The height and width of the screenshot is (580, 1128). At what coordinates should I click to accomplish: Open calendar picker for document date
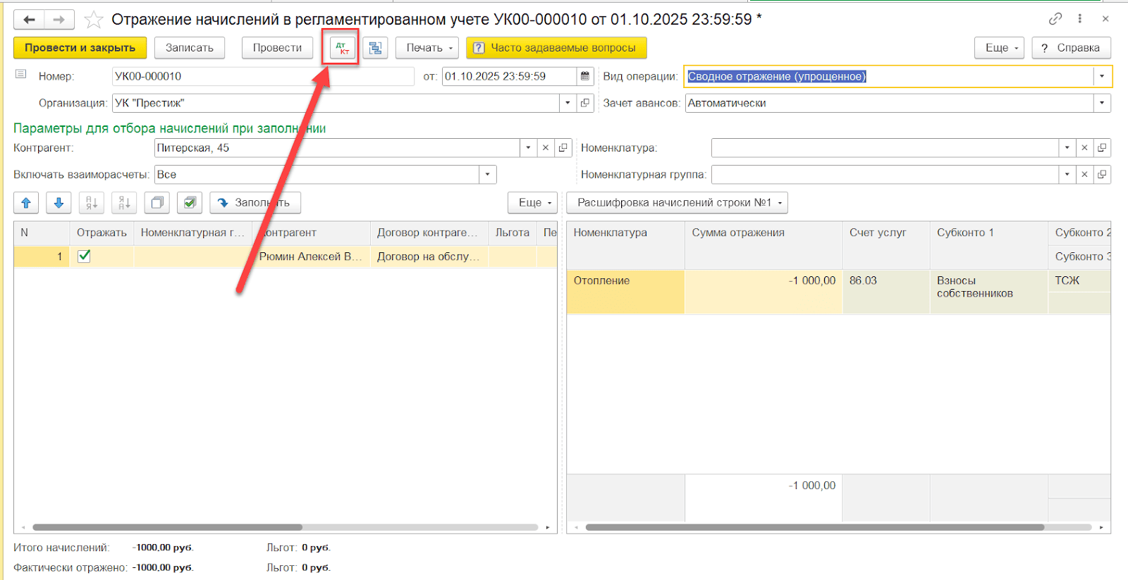[x=585, y=76]
